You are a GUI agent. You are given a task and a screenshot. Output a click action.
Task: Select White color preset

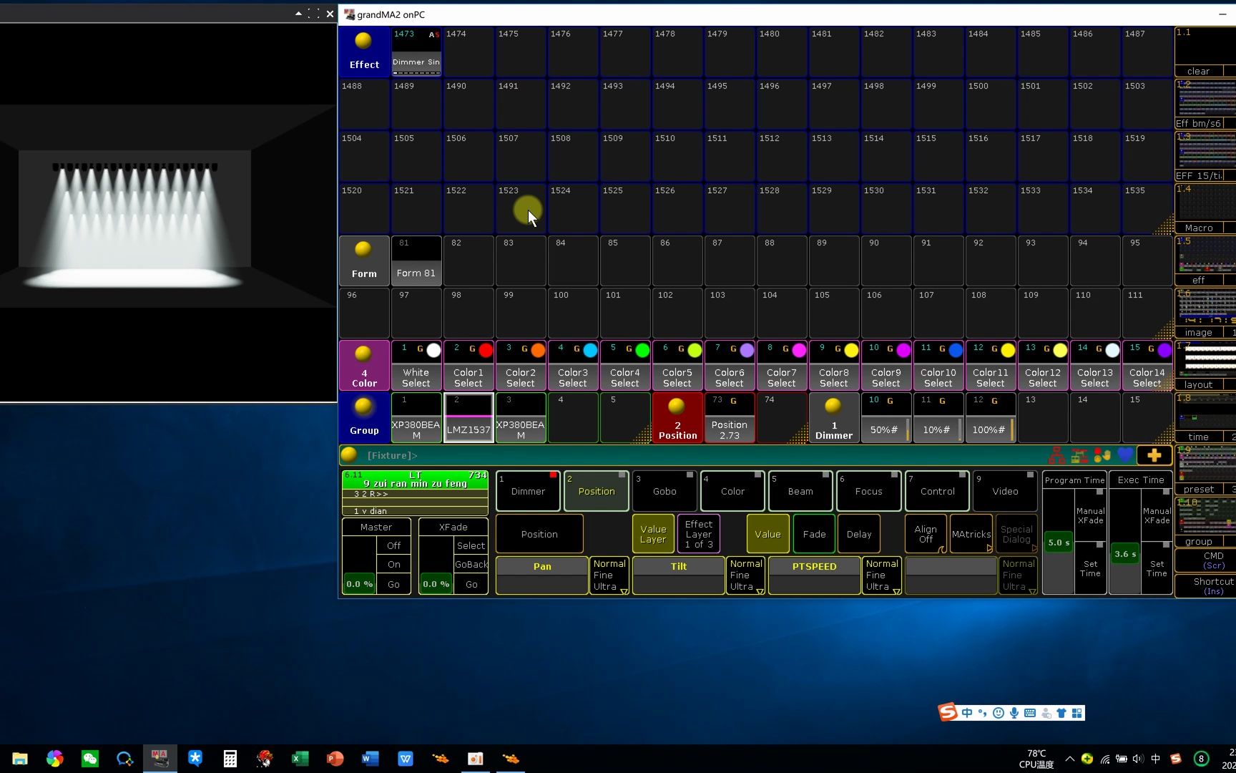click(x=416, y=365)
